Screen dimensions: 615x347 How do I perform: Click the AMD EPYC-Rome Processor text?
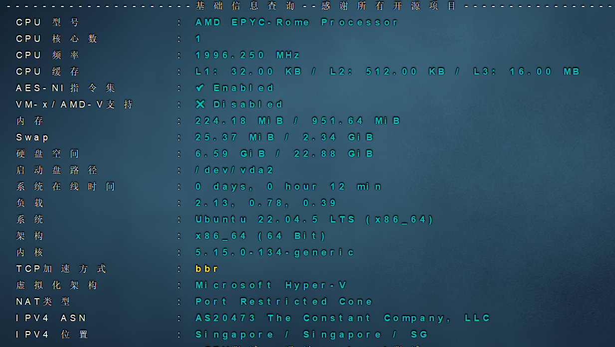[x=296, y=22]
